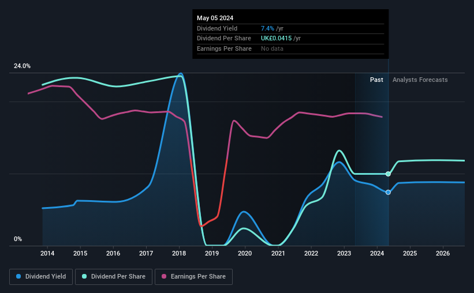Select the 2021 x-axis label

(x=278, y=253)
